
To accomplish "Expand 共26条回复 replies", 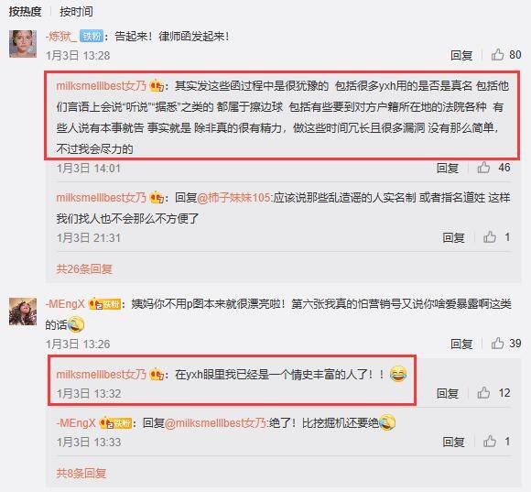I will coord(84,269).
